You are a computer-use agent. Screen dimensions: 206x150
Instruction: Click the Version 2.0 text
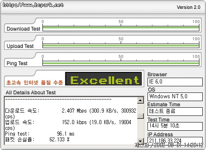pyautogui.click(x=188, y=7)
